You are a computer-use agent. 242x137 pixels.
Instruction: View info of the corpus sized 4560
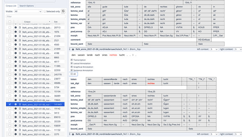16,45
